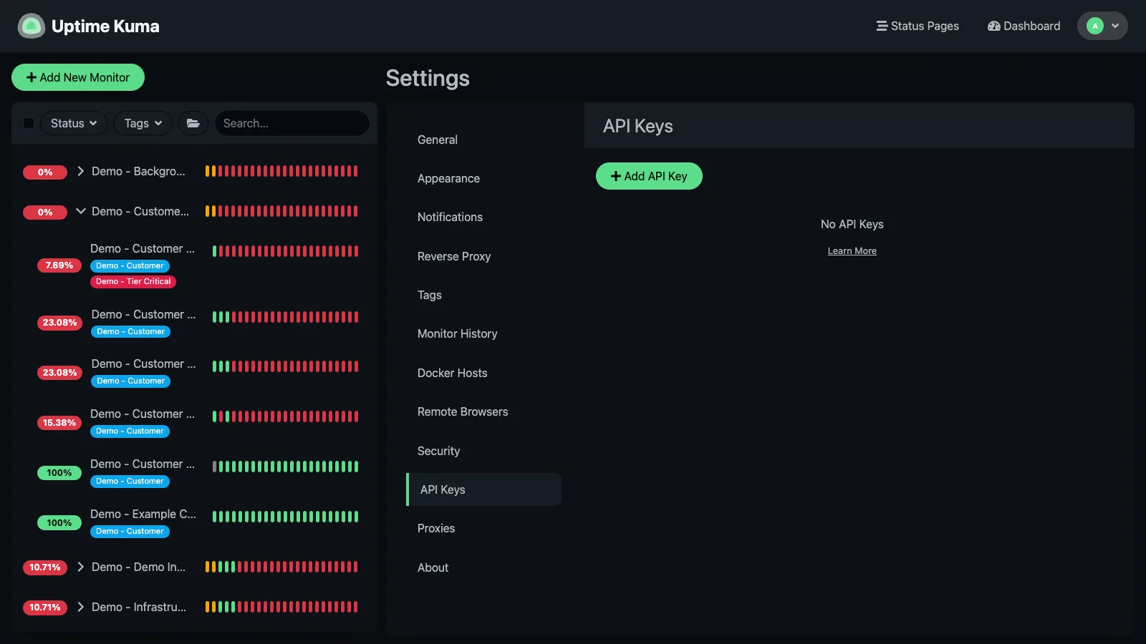
Task: Click the folder collapse-all groups icon
Action: (x=193, y=123)
